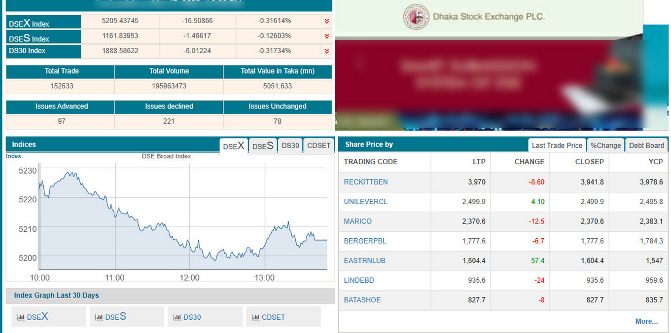Click the DSEX Index label
This screenshot has height=333, width=671.
point(43,22)
